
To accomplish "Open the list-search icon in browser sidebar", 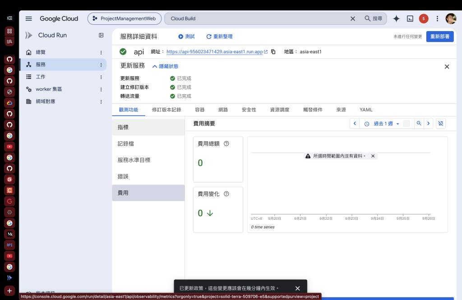I will click(9, 42).
